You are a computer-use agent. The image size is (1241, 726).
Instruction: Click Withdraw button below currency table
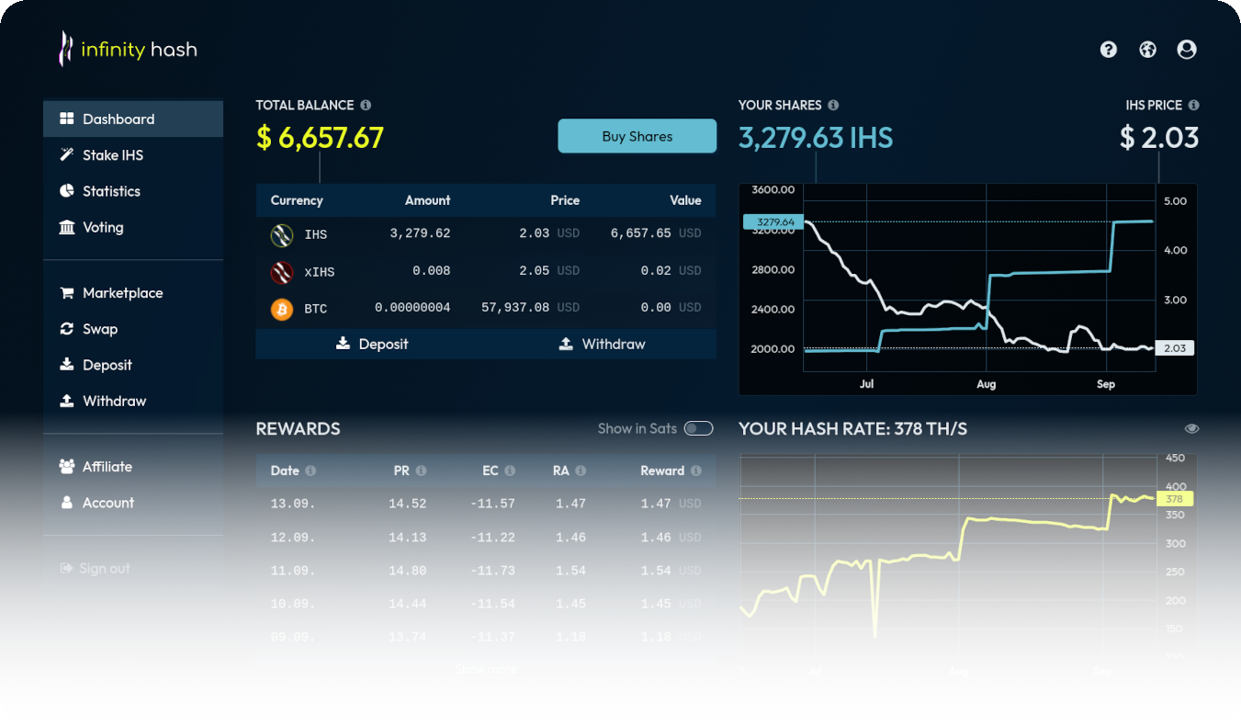point(602,344)
